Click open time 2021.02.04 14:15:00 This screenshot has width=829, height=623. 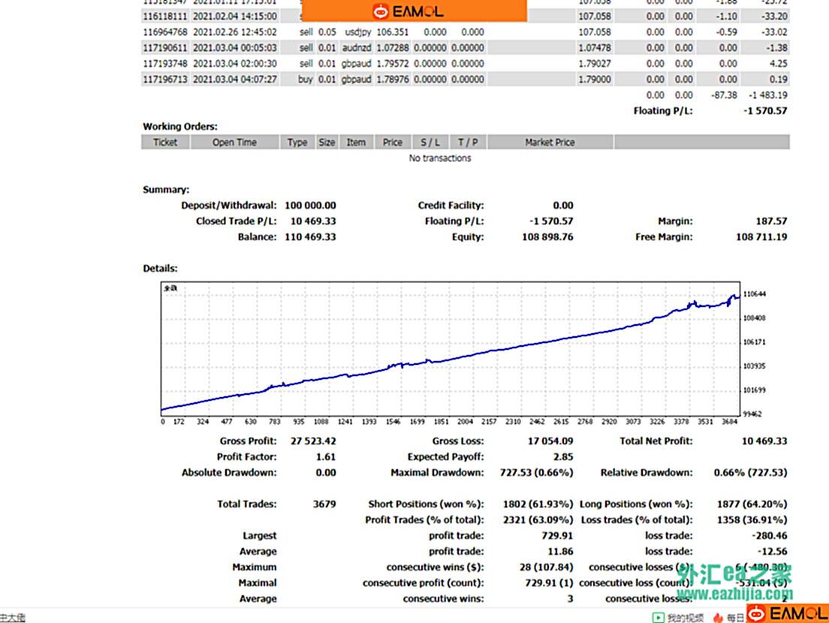click(x=235, y=17)
